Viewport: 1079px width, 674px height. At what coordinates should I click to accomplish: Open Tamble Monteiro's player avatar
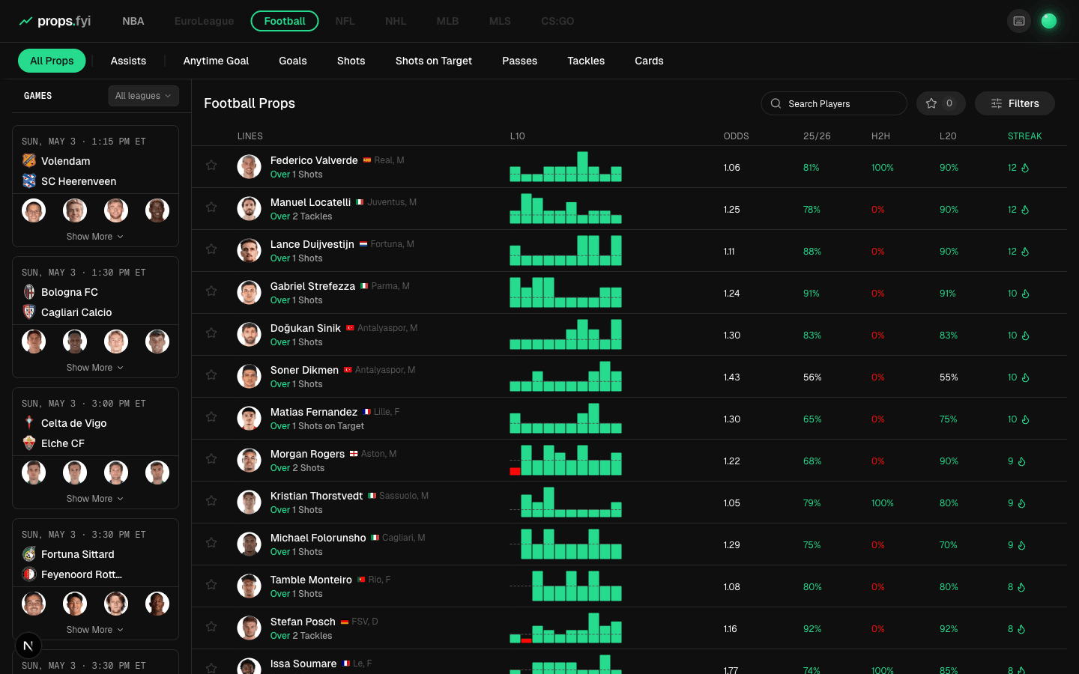(249, 586)
